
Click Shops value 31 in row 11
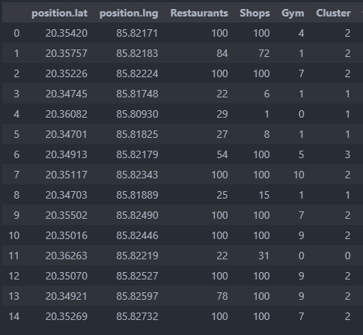click(x=263, y=256)
